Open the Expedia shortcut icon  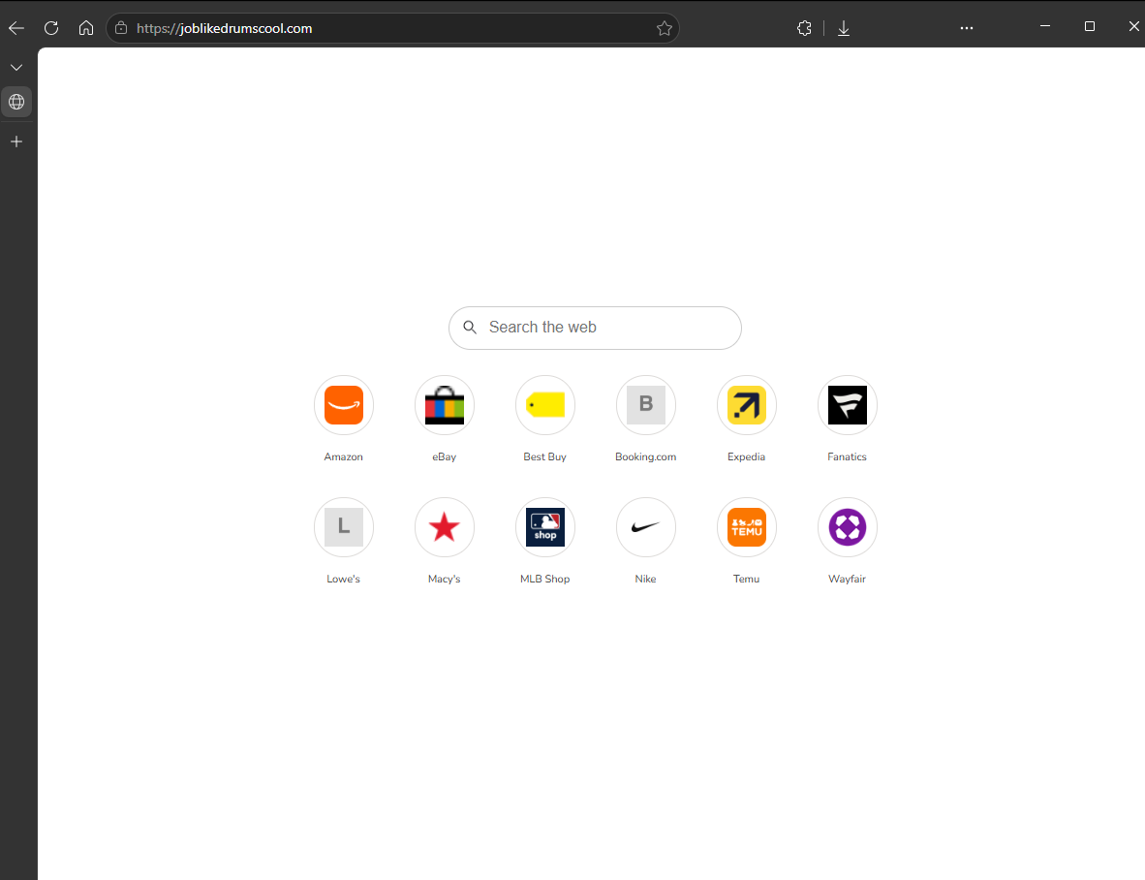747,405
